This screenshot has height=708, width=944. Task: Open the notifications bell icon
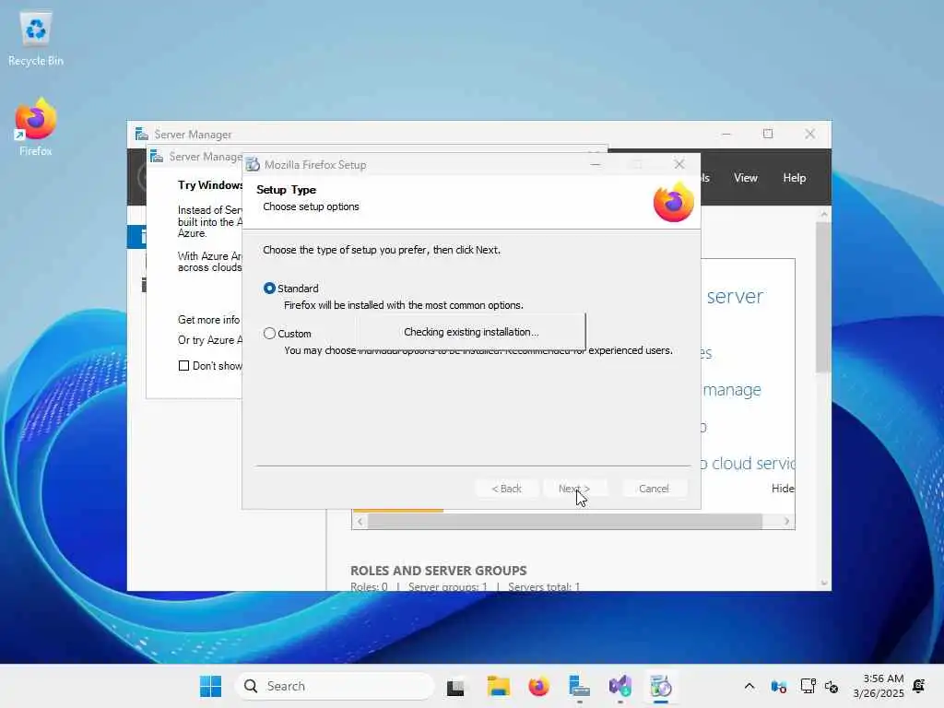(x=919, y=686)
